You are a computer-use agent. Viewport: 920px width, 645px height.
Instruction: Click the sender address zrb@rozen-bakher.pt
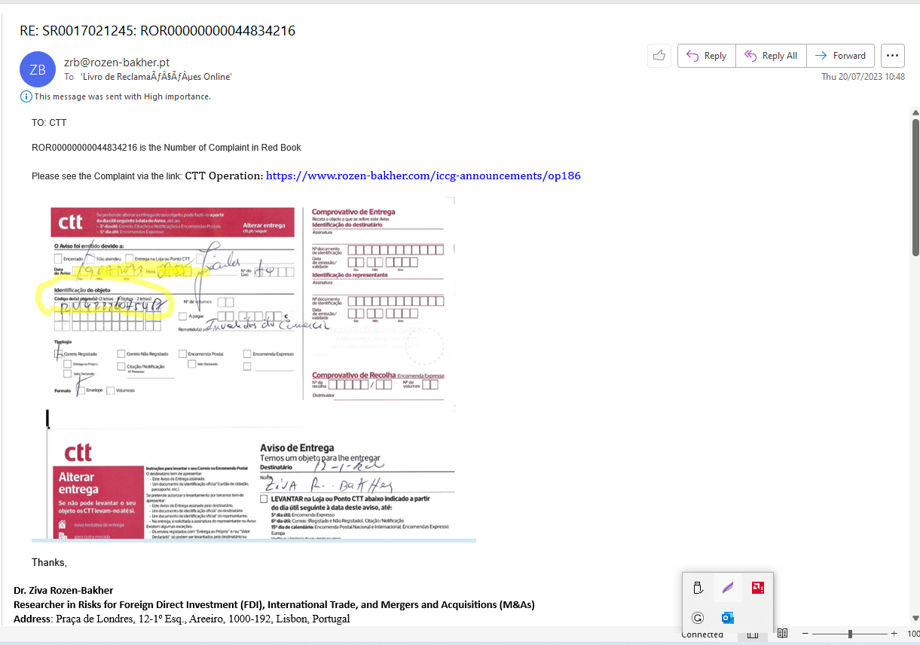(117, 63)
